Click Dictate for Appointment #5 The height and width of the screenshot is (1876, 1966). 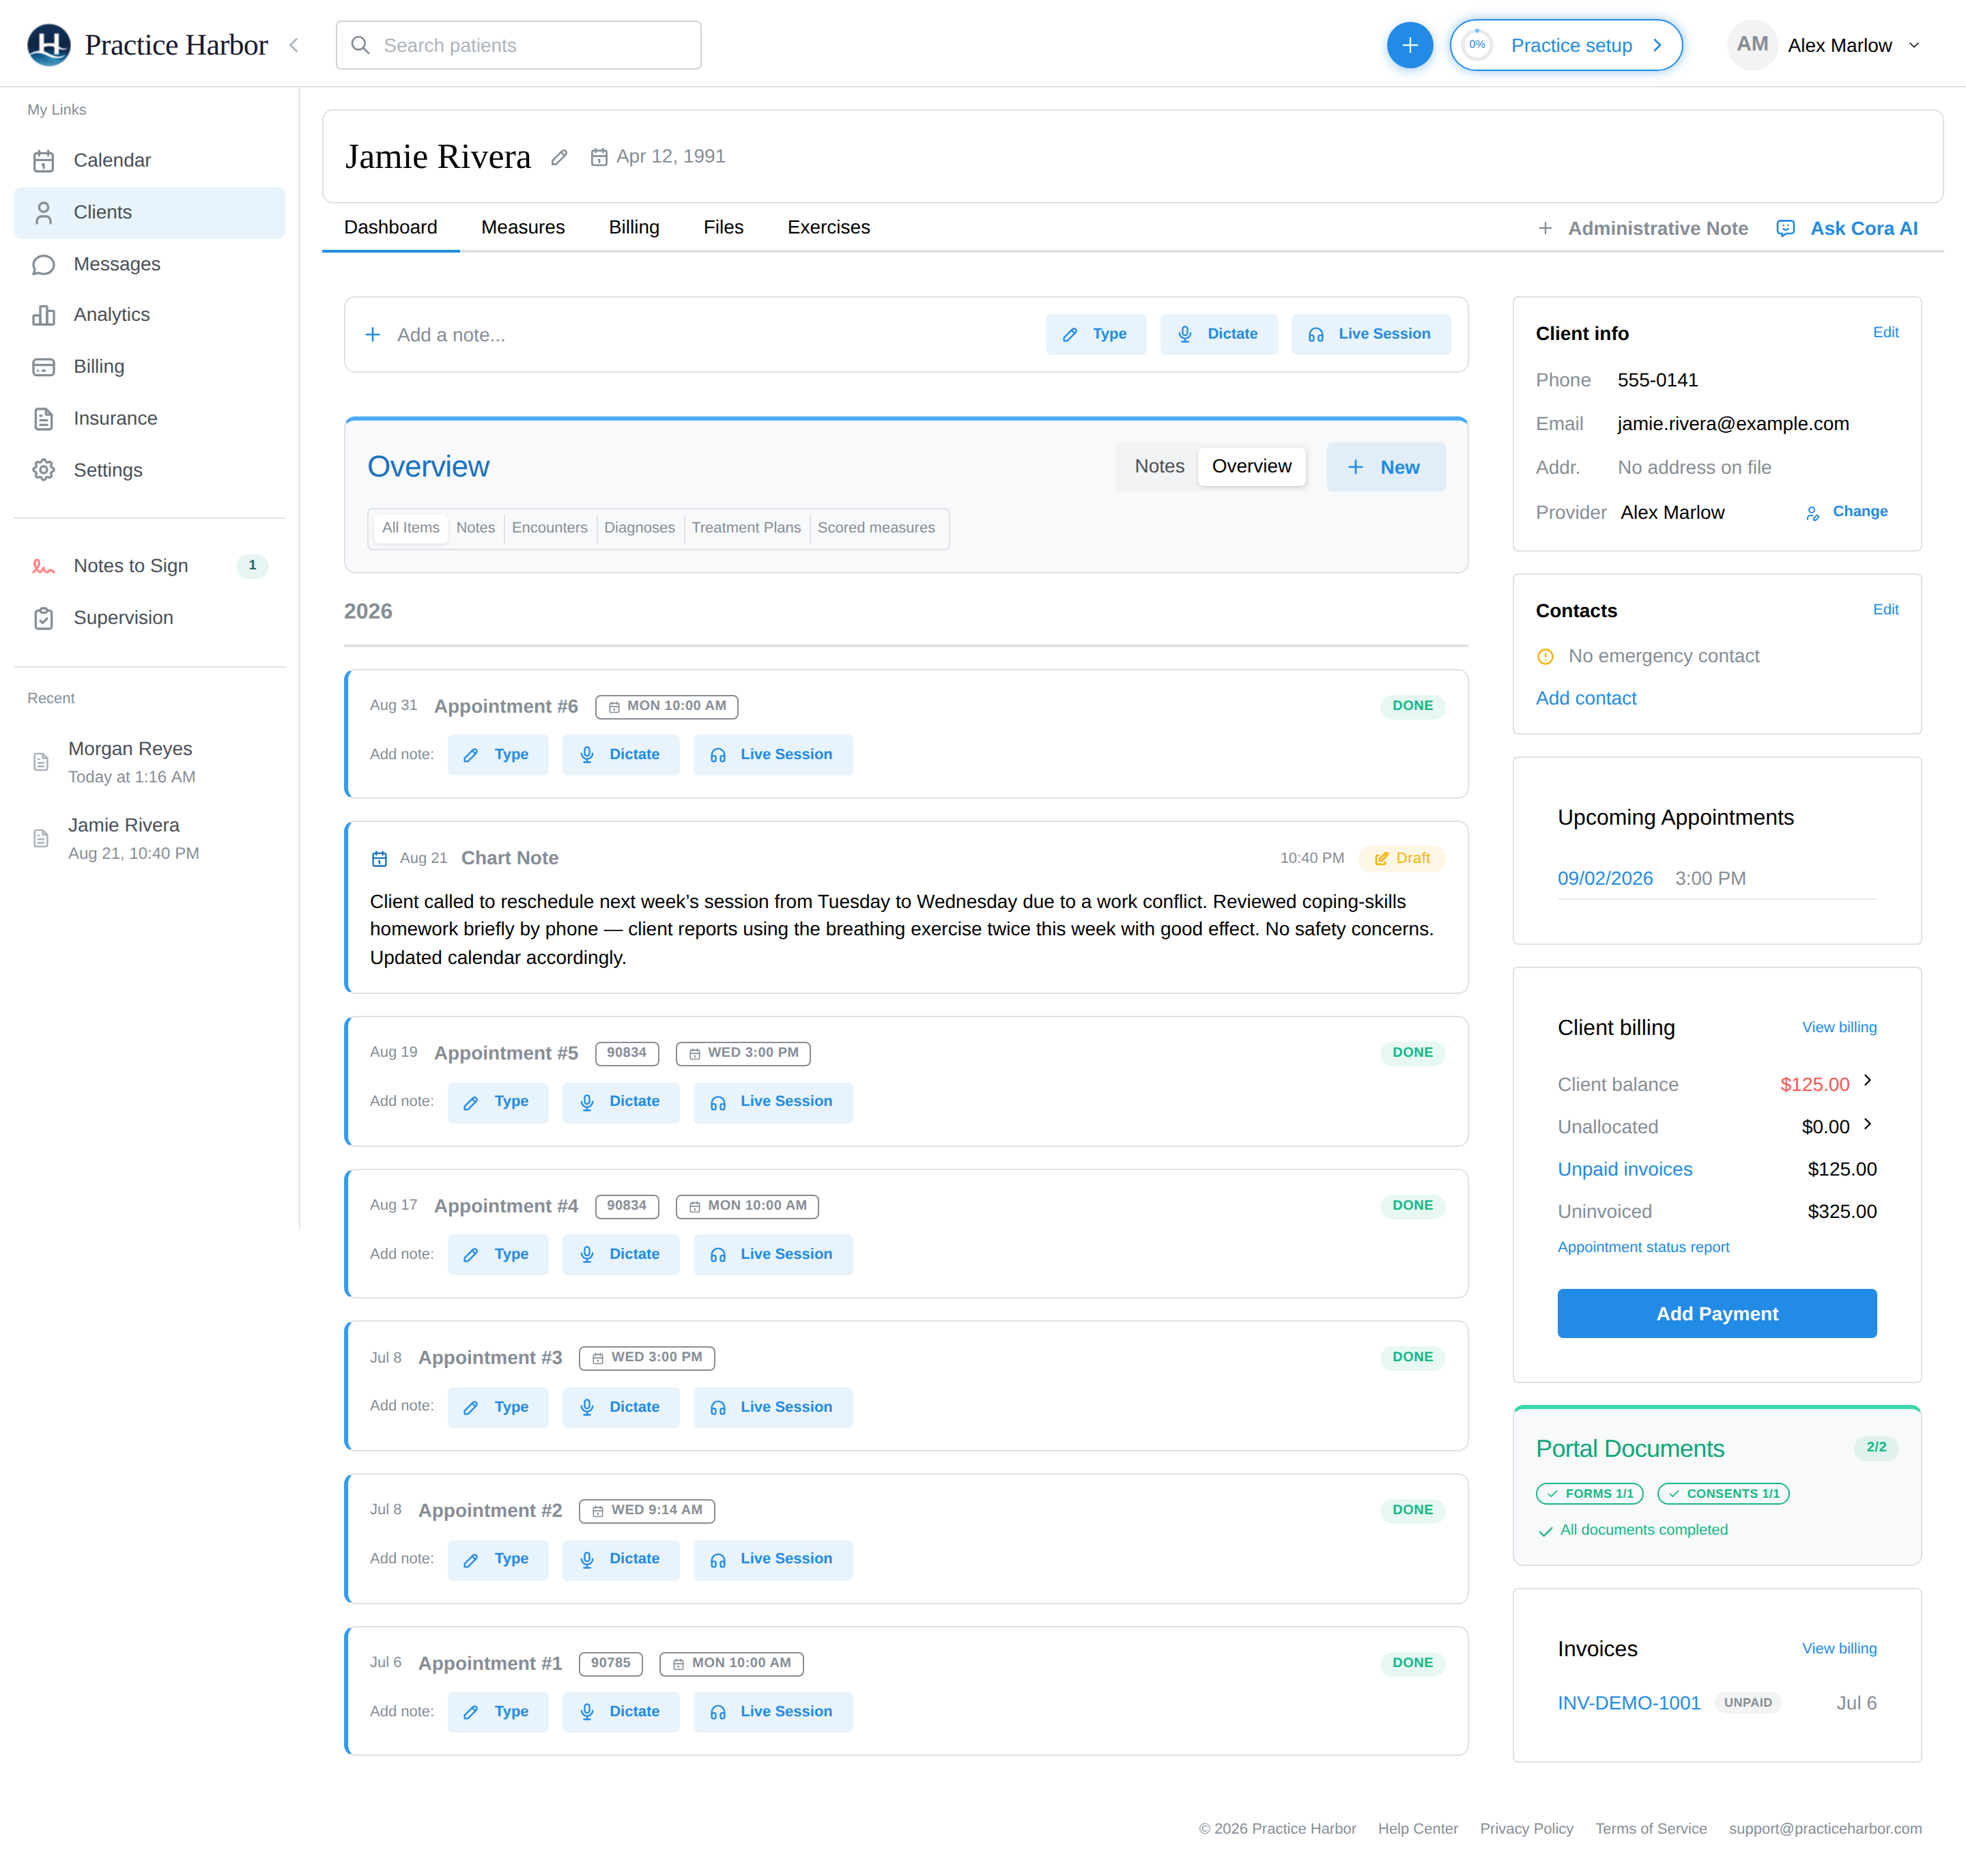tap(620, 1102)
